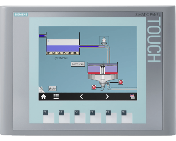Viewport: 176px width, 141px height.
Task: Open the keypad grid menu icon
Action: tap(56, 96)
